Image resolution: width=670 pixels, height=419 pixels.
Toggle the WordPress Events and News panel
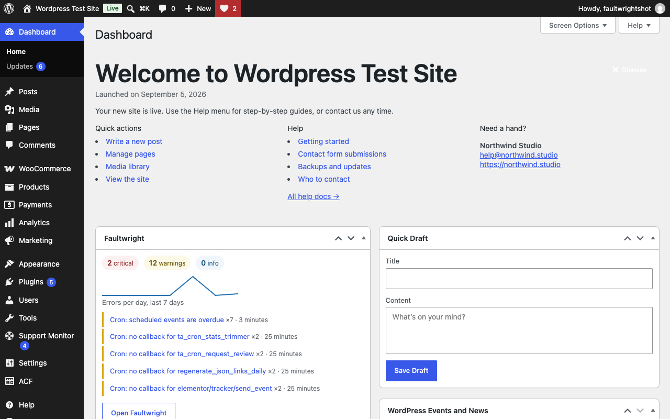[653, 411]
